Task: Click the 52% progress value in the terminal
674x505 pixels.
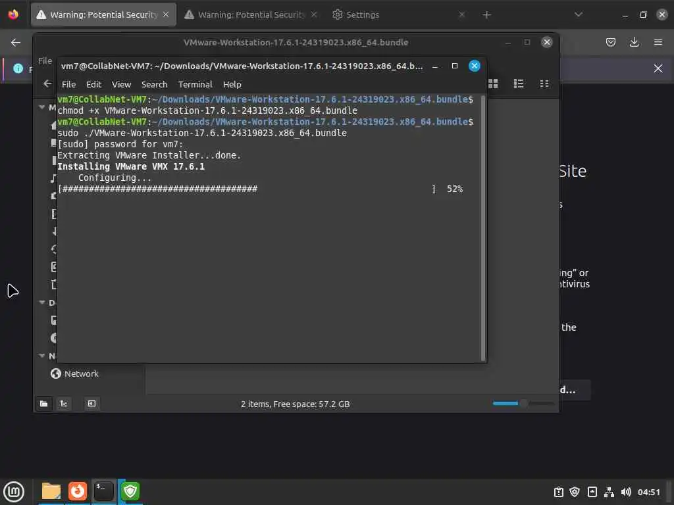Action: point(455,189)
